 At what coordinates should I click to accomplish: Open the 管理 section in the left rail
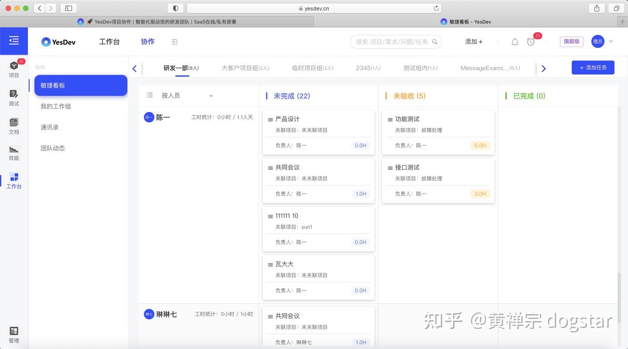(14, 335)
